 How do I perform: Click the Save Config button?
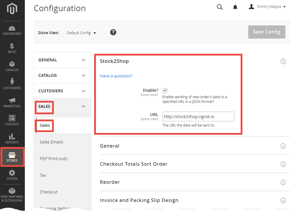267,32
